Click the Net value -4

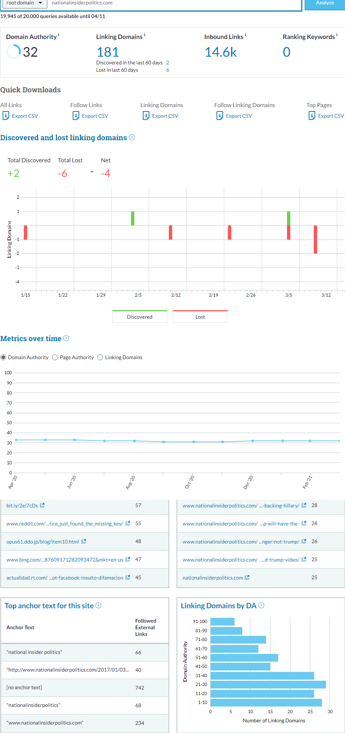coord(106,173)
